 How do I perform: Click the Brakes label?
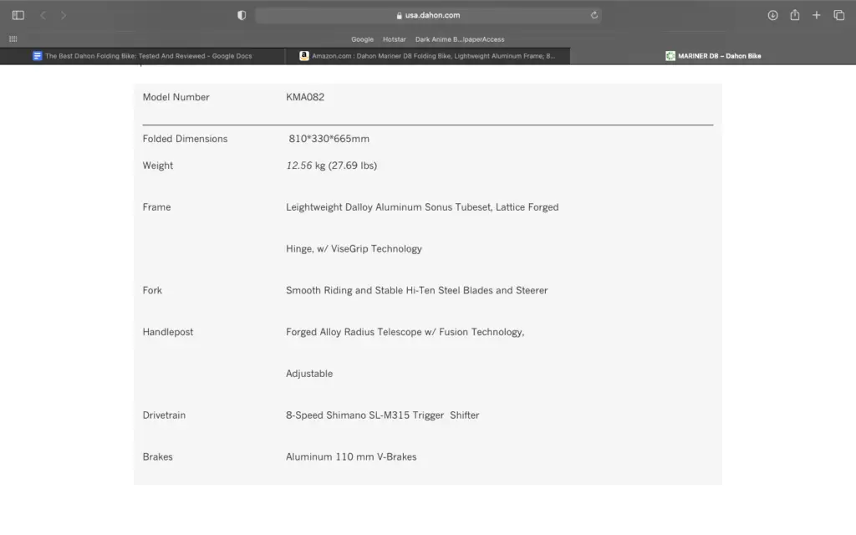158,456
